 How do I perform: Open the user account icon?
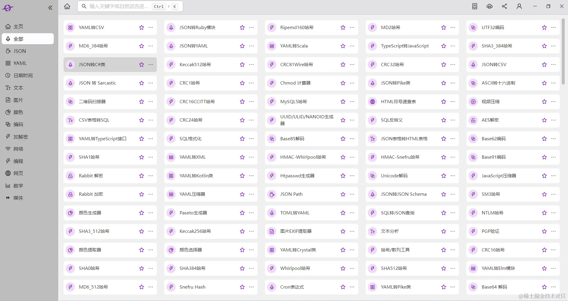519,6
